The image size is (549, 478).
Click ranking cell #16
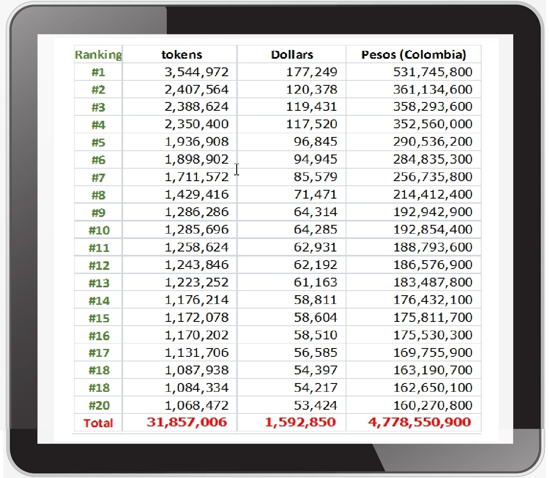click(99, 335)
